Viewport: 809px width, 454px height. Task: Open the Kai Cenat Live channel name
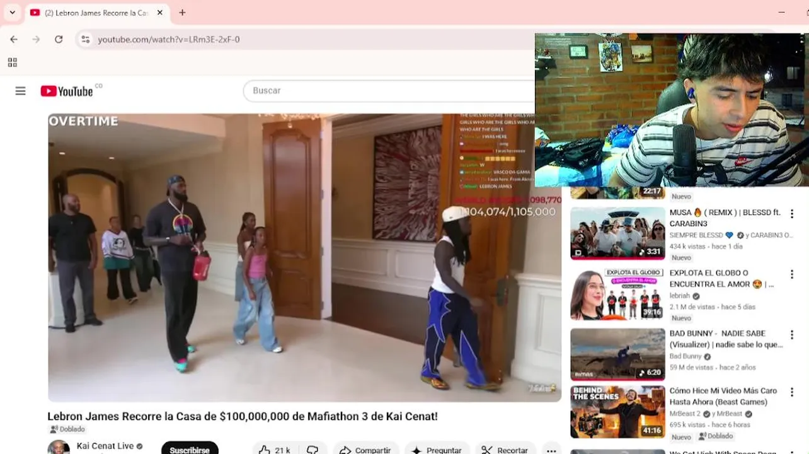tap(105, 446)
